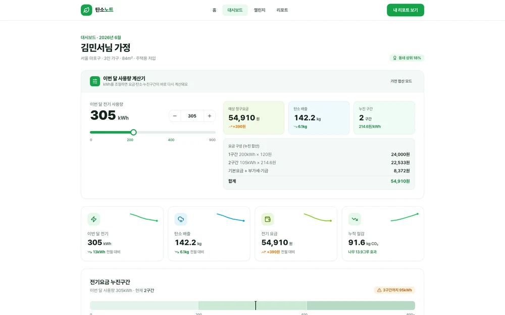
Task: Click the medal icon in 동네 상위 18% badge
Action: coord(394,58)
